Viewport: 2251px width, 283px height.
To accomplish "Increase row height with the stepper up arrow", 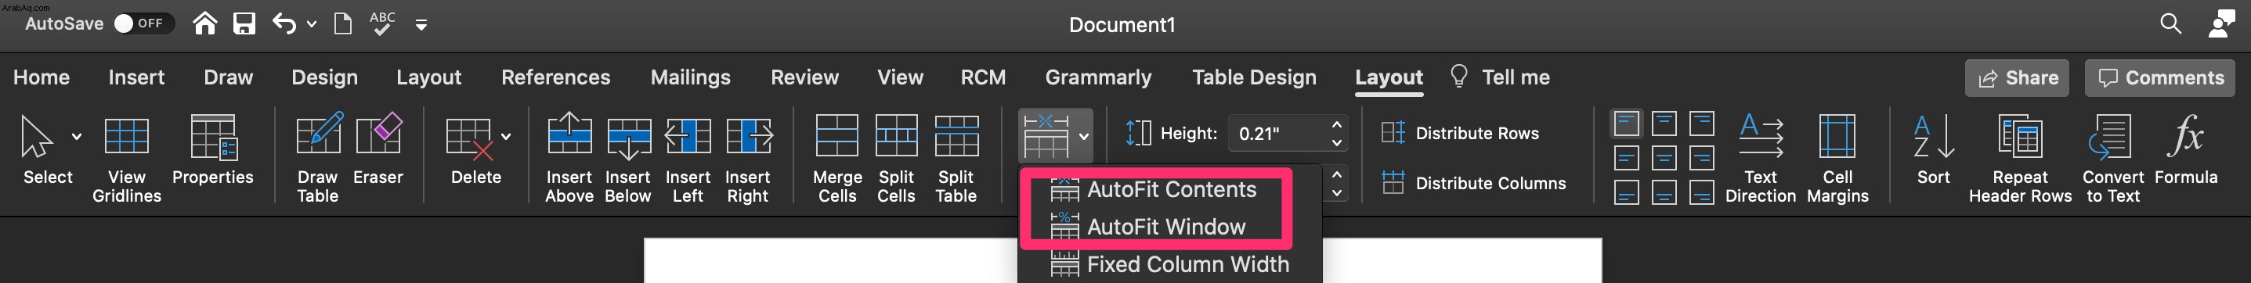I will click(1336, 124).
